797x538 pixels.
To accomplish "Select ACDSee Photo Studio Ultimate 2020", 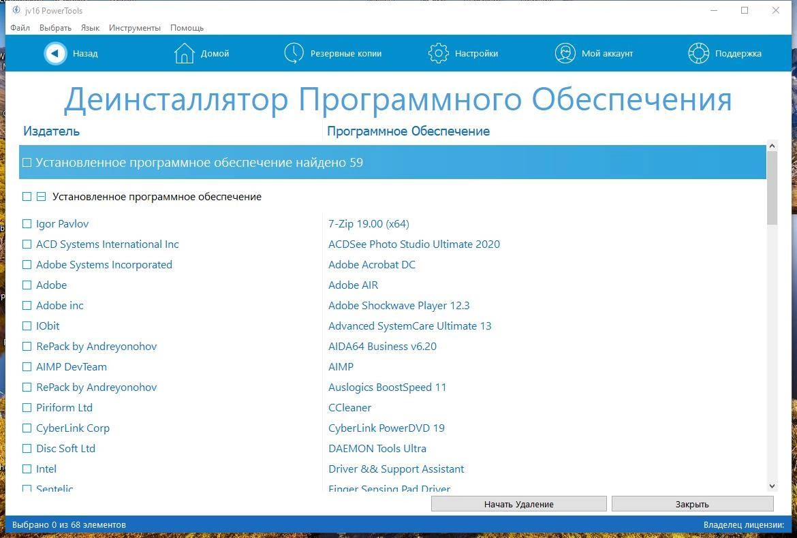I will [x=414, y=244].
